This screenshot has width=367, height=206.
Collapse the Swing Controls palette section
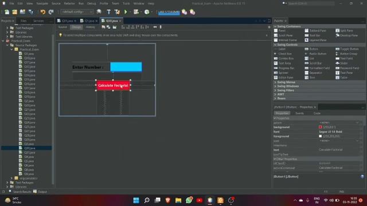tap(275, 45)
